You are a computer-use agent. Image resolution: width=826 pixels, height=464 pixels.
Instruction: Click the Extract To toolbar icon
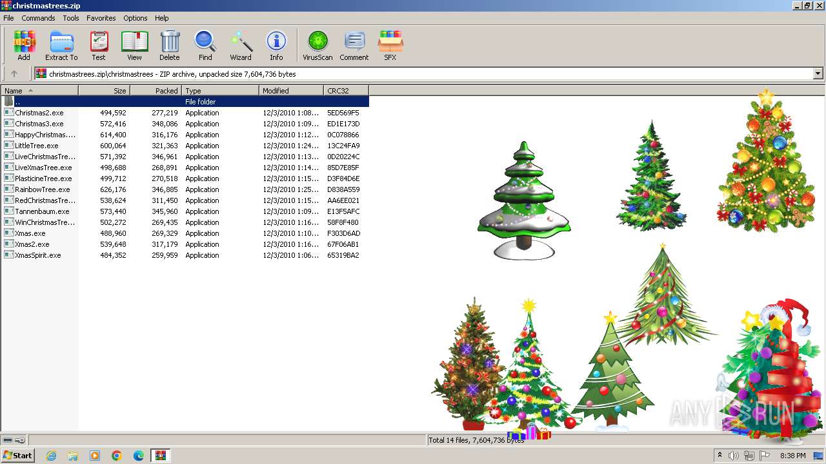(x=61, y=45)
